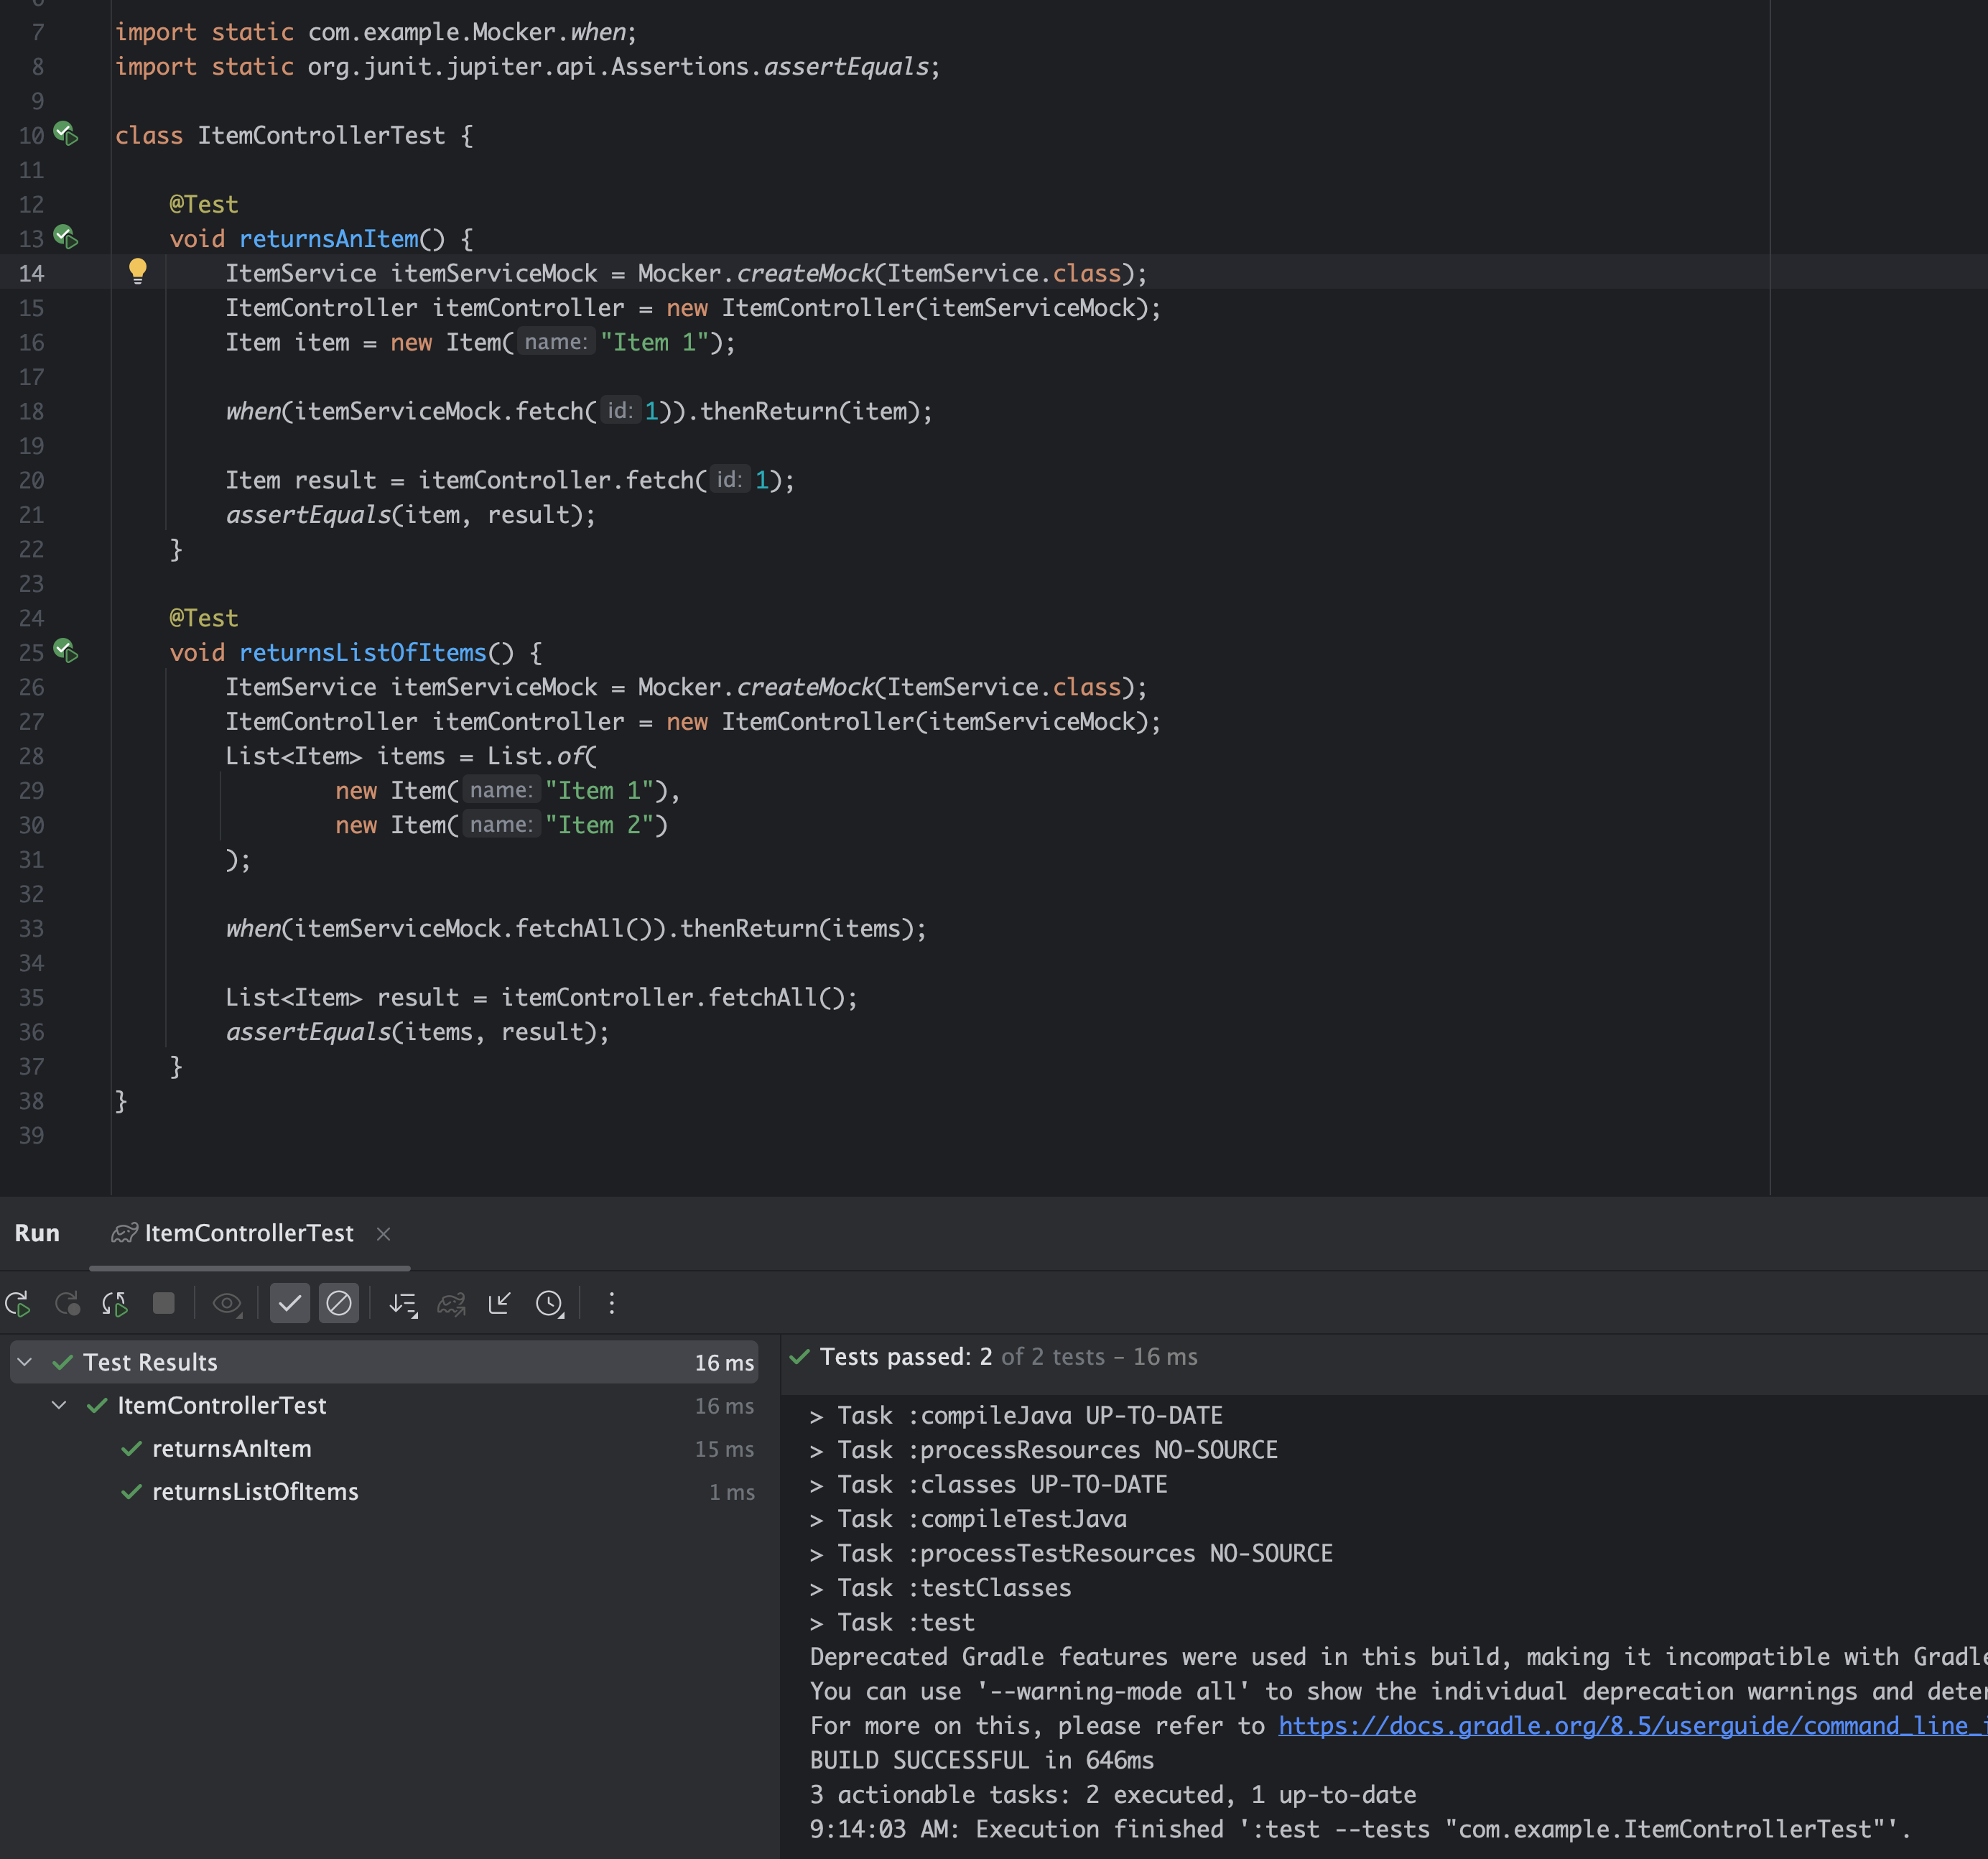Select the ItemControllerTest run tab
The width and height of the screenshot is (1988, 1859).
[x=248, y=1233]
